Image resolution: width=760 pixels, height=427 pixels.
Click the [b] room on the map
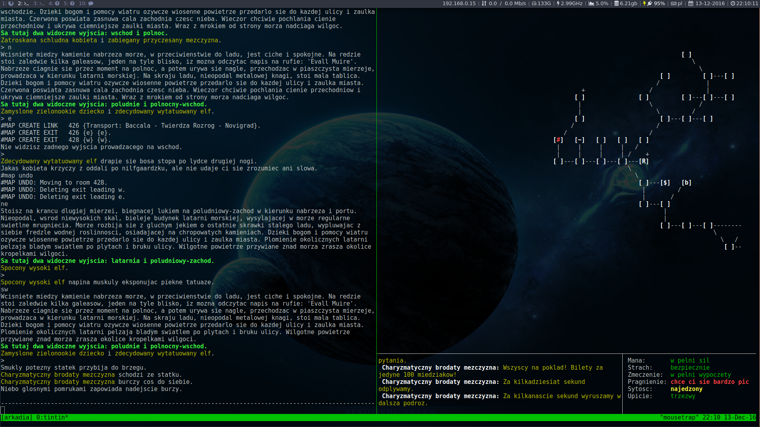pyautogui.click(x=686, y=183)
